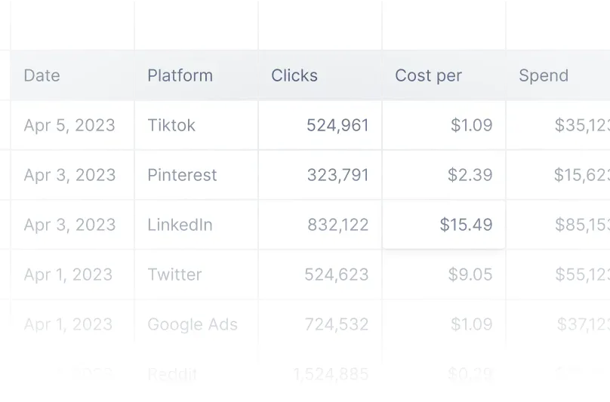Select the 524,961 clicks cell
Screen dimensions: 610x402
337,125
